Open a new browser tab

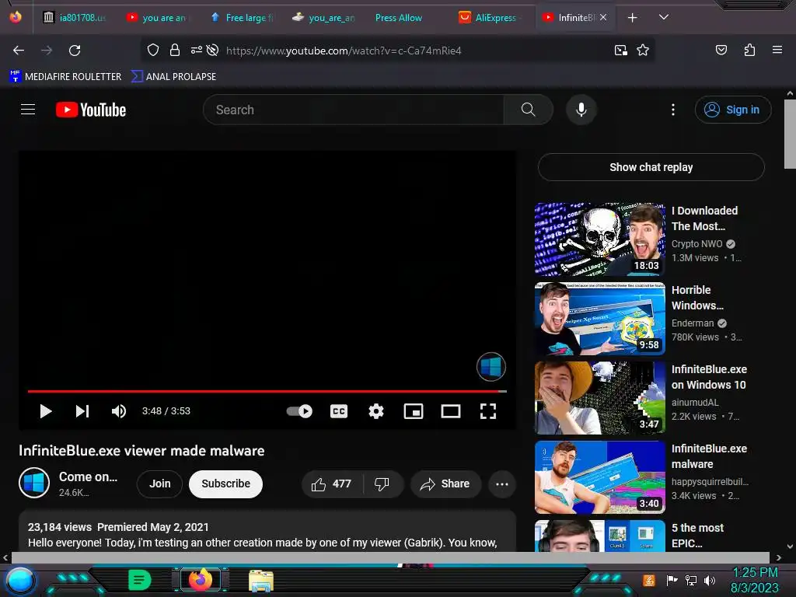[x=632, y=18]
